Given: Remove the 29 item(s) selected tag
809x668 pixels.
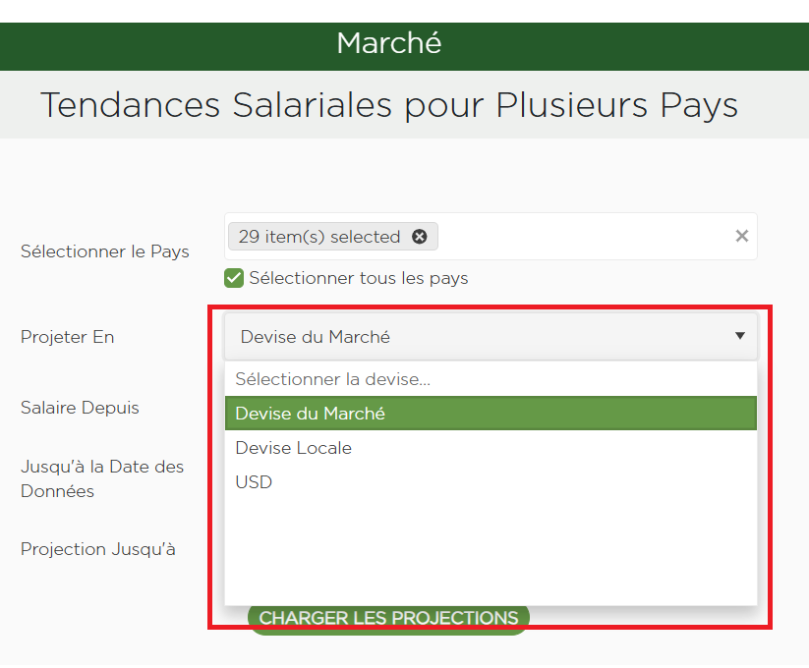Looking at the screenshot, I should coord(419,237).
